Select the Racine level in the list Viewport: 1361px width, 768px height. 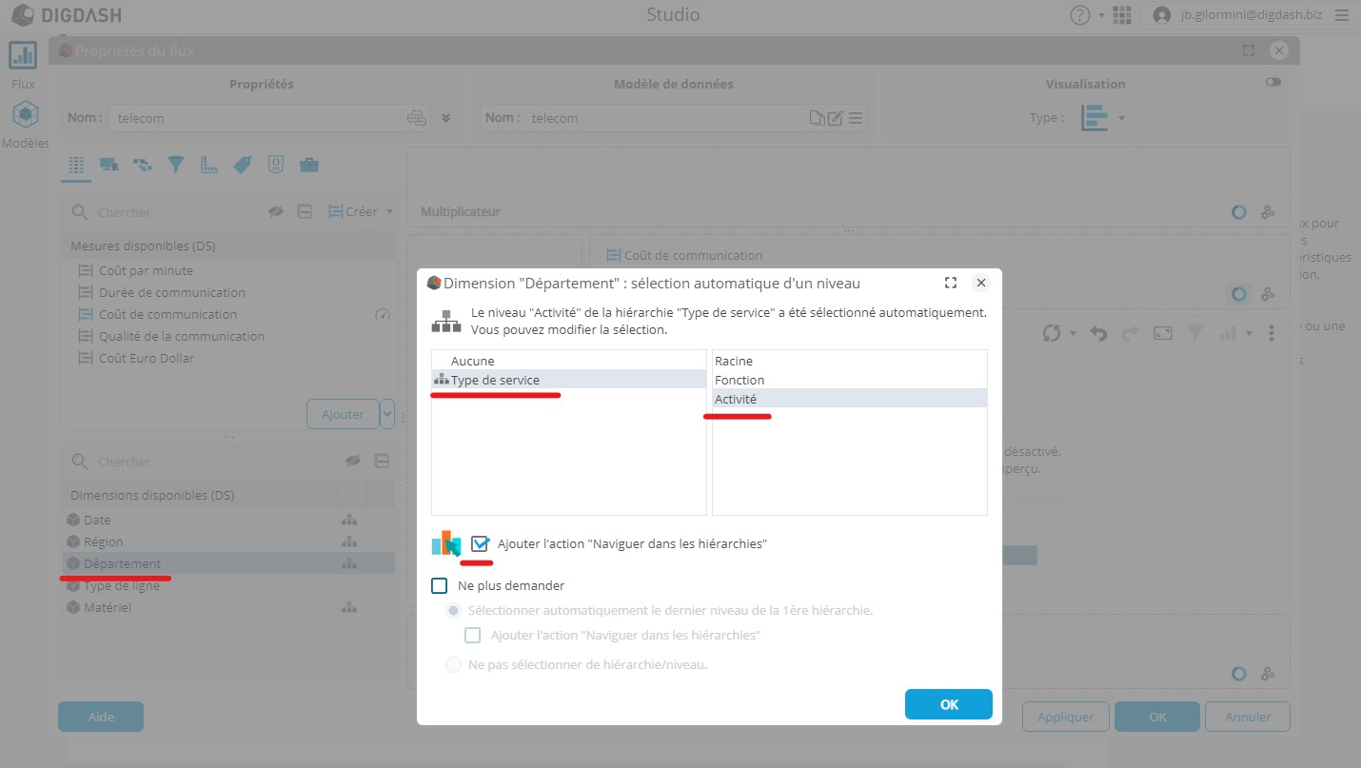pos(734,361)
